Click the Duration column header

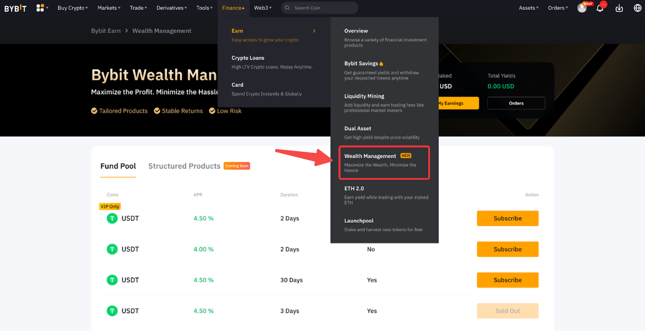click(x=289, y=195)
